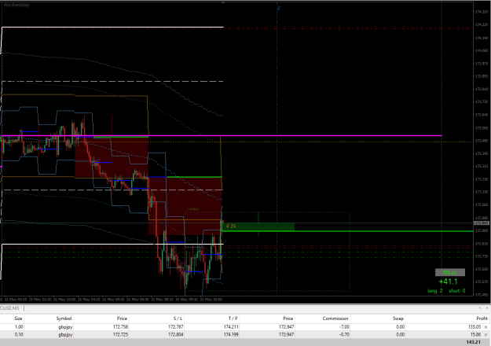
Task: Select profit value 15.86
Action: point(475,335)
